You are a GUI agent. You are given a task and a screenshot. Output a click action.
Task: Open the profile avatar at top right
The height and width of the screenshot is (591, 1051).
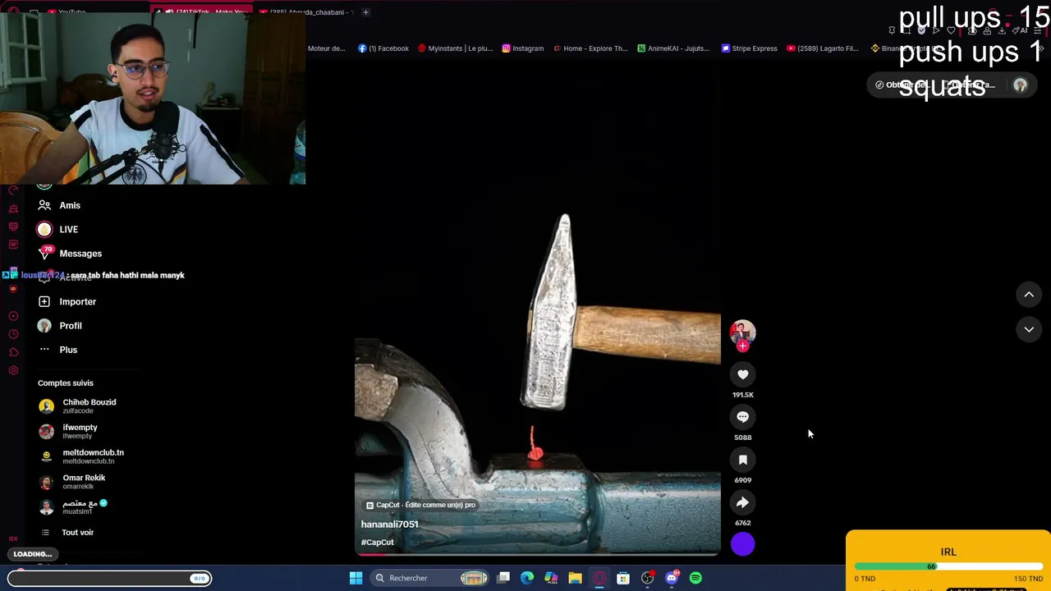[1021, 85]
